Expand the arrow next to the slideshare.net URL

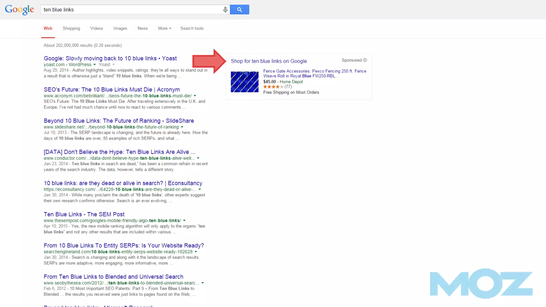[182, 127]
